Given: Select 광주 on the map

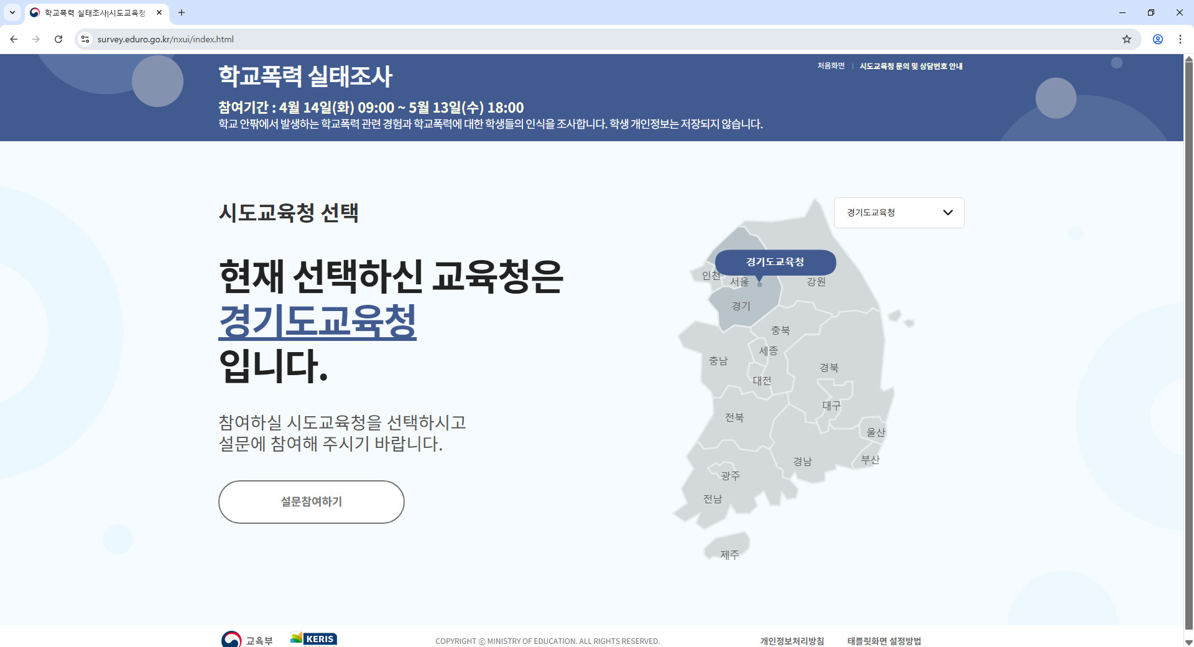Looking at the screenshot, I should point(731,476).
